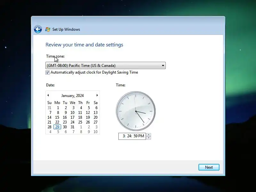Select January 7 in the calendar
The image size is (256, 192).
50,113
